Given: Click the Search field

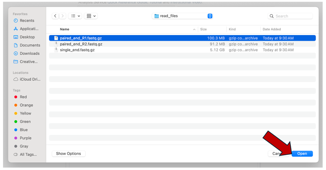Looking at the screenshot, I should tap(290, 16).
